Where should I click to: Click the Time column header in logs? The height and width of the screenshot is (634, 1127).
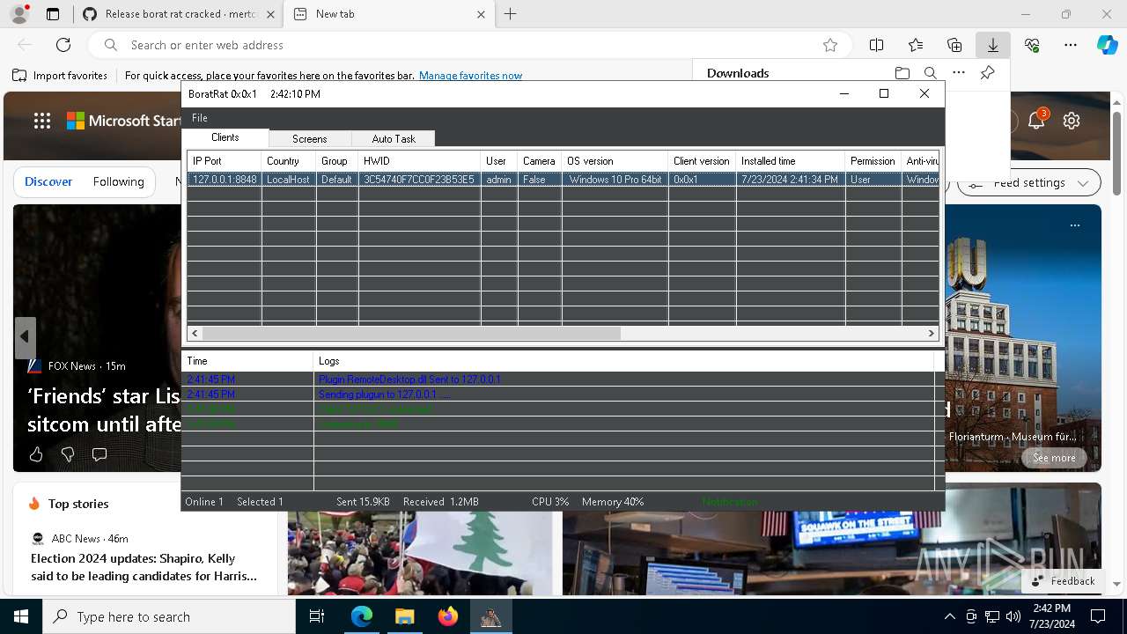coord(247,361)
